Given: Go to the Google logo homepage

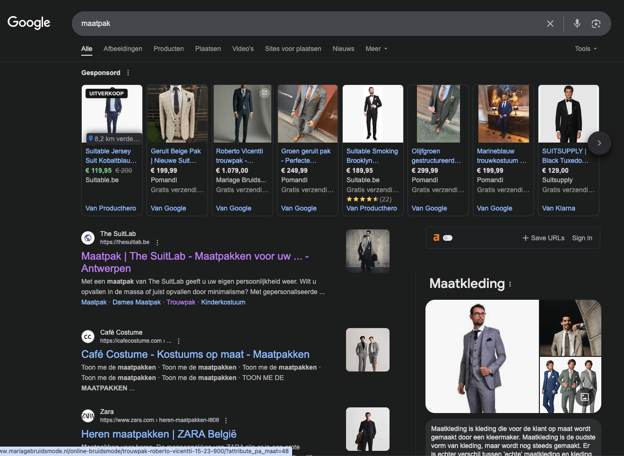Looking at the screenshot, I should click(x=29, y=23).
